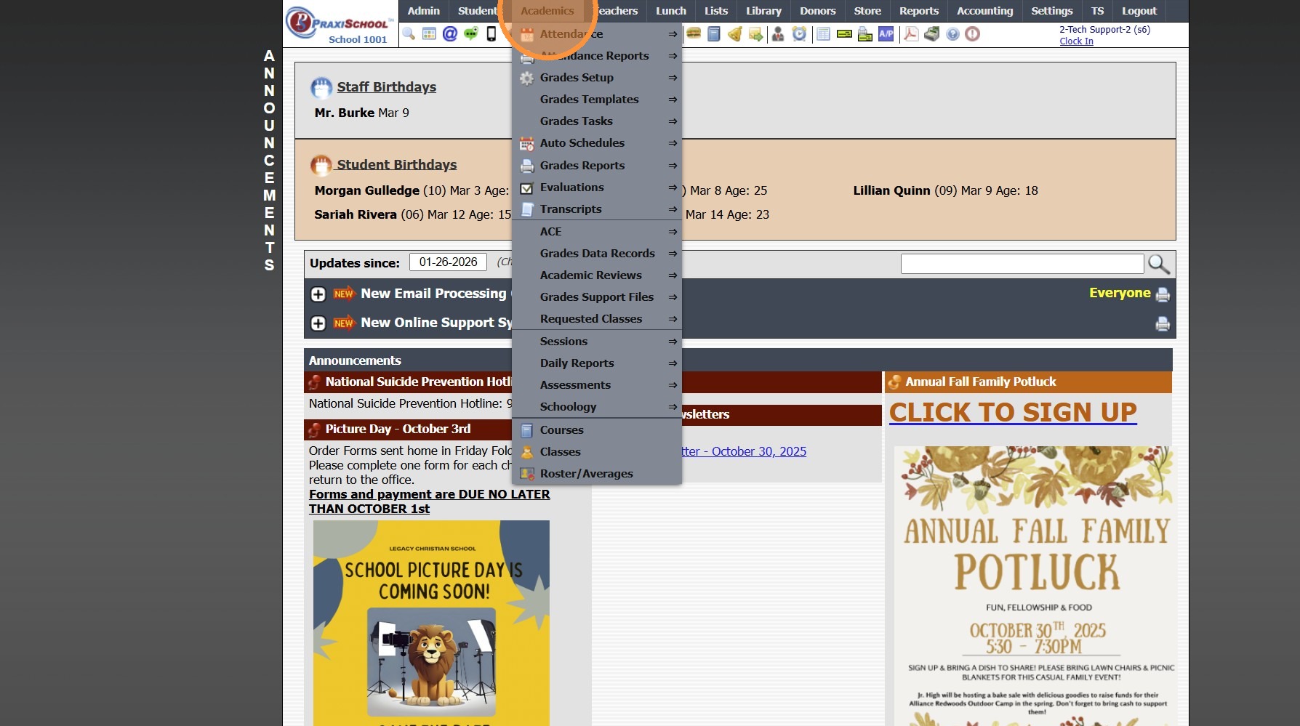Screen dimensions: 1300x726
Task: Click the PDF document toolbar icon
Action: [911, 34]
